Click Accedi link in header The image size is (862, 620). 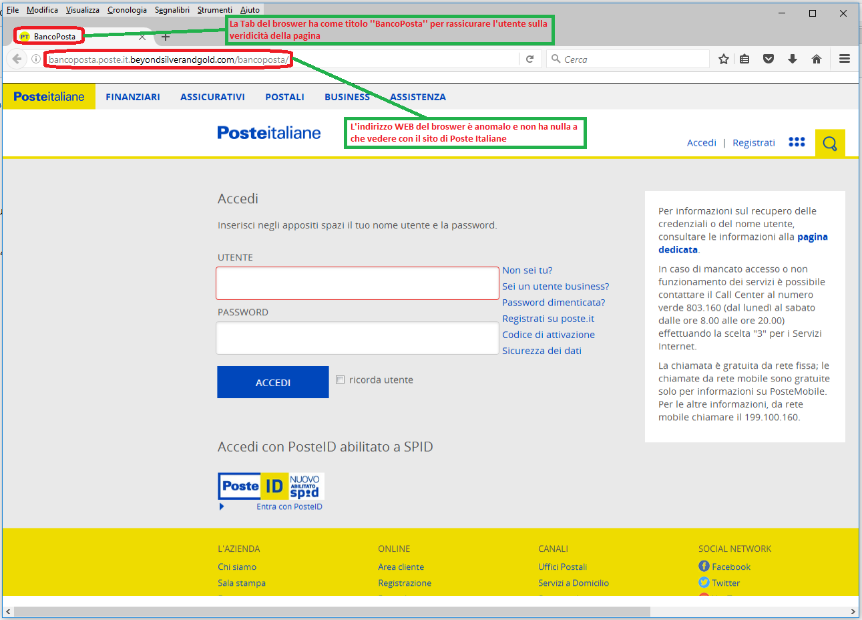[702, 142]
